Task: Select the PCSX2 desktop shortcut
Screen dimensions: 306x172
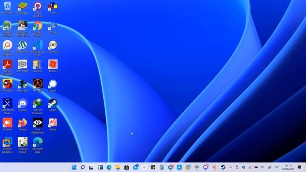Action: [x=53, y=27]
